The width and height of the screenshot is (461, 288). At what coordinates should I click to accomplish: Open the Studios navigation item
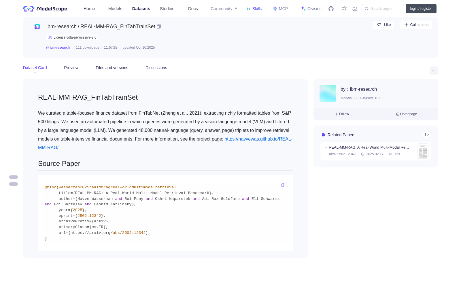tap(167, 9)
